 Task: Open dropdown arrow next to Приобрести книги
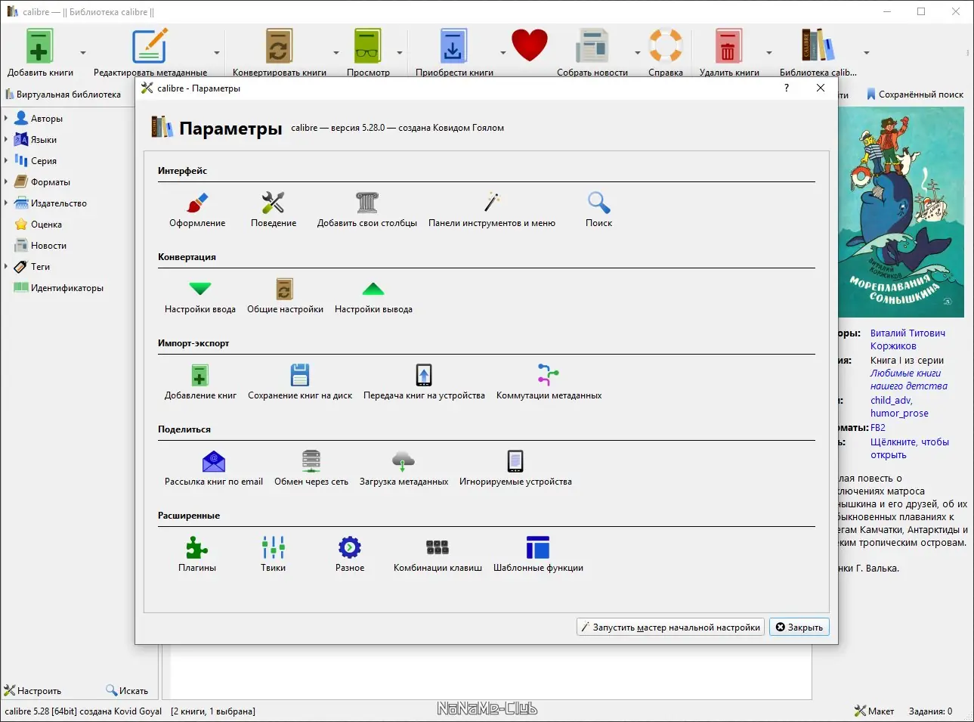(x=503, y=53)
